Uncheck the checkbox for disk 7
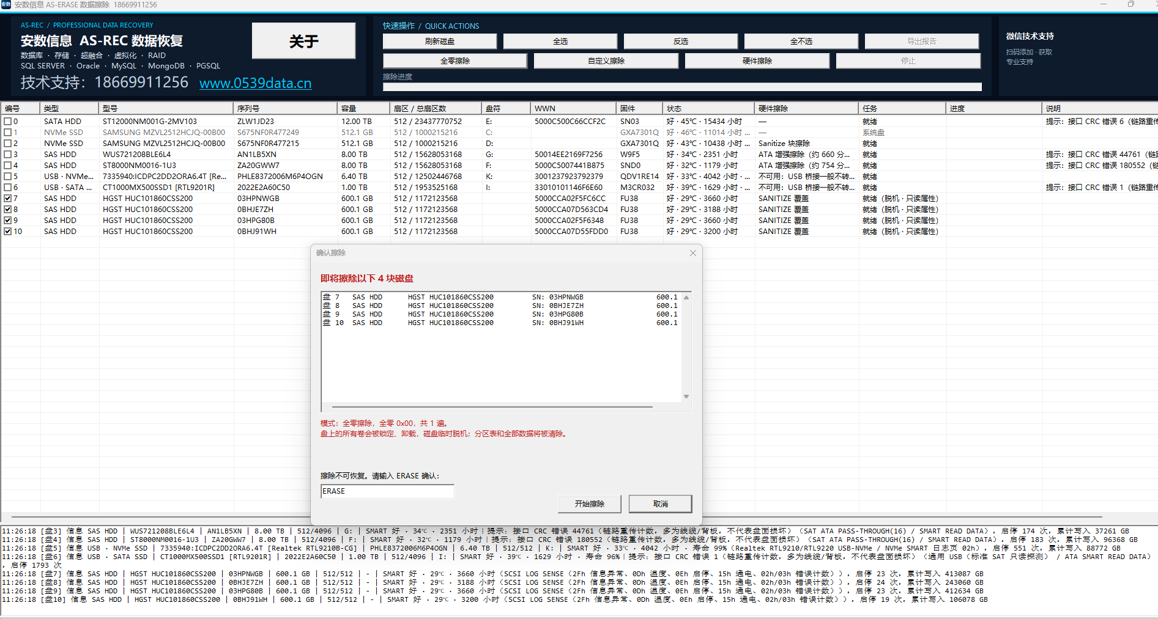 7,199
